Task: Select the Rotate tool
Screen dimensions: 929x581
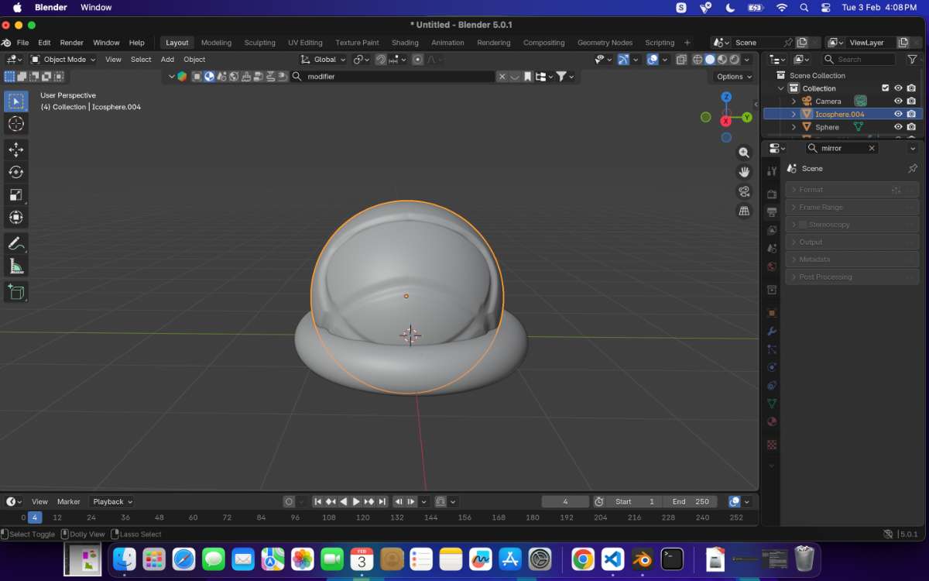Action: 16,172
